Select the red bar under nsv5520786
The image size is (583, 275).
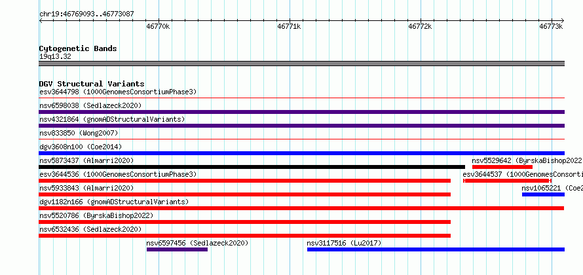(244, 222)
